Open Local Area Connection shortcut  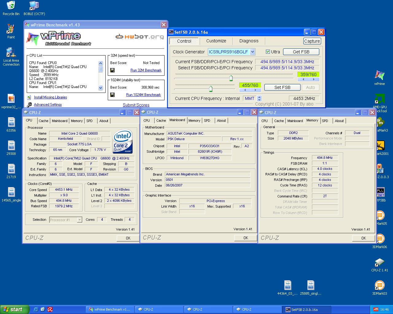pyautogui.click(x=11, y=56)
